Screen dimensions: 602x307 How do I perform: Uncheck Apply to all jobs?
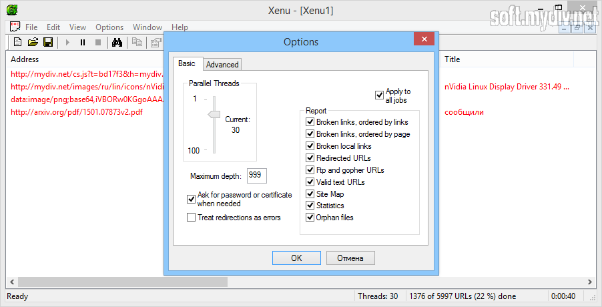(x=380, y=95)
